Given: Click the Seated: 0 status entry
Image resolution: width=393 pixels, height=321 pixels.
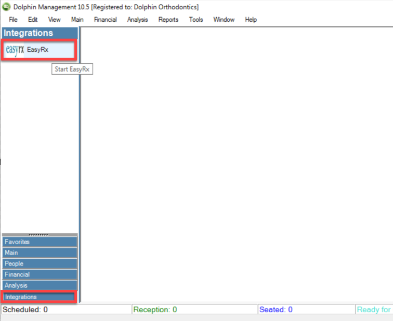Looking at the screenshot, I should click(x=307, y=310).
